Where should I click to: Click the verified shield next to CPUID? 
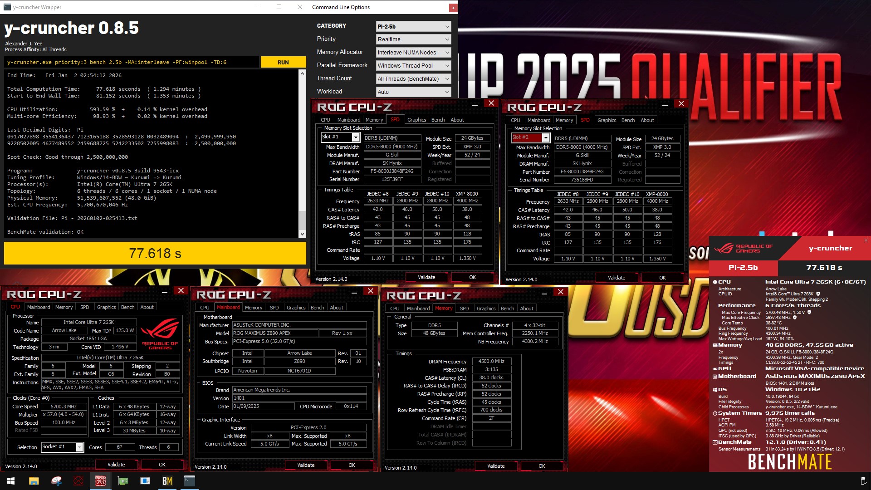[818, 294]
